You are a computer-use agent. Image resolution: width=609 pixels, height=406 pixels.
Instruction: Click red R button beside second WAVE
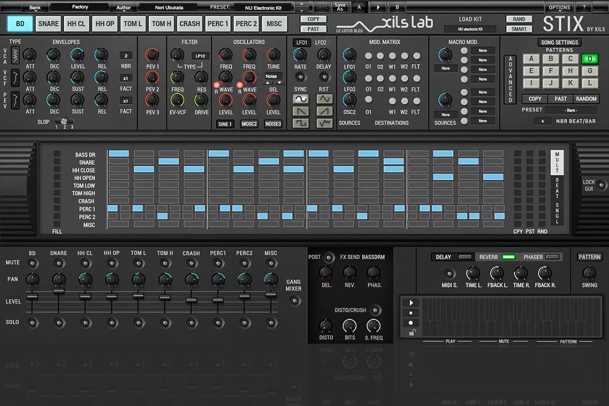click(240, 85)
